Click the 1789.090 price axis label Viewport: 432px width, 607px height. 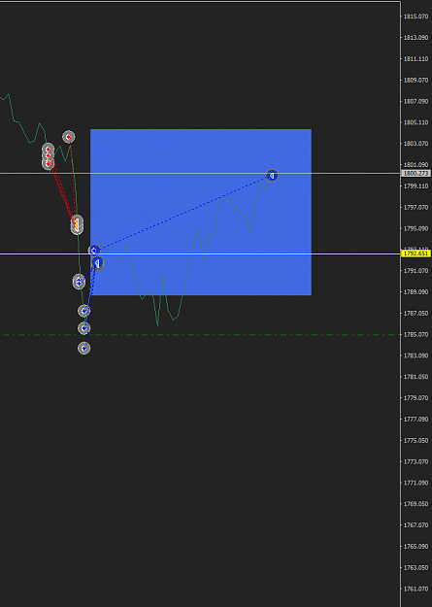click(416, 292)
